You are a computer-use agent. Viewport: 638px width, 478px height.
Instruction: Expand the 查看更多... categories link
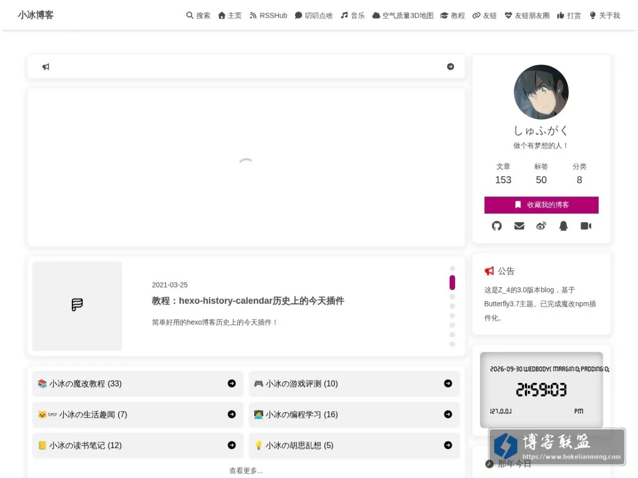click(246, 471)
